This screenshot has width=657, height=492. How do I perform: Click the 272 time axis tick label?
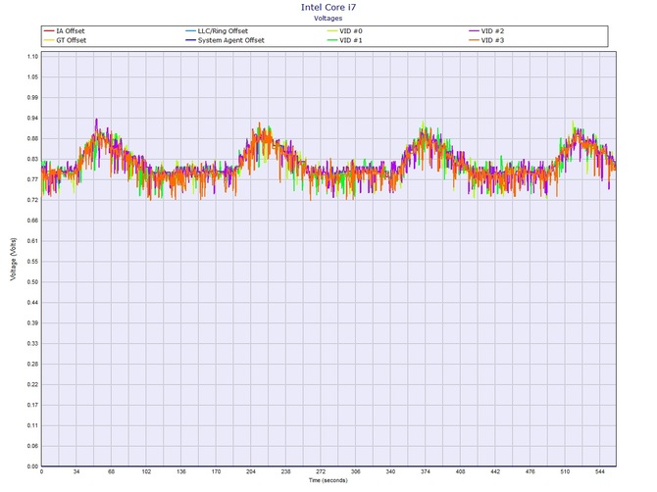pyautogui.click(x=321, y=471)
